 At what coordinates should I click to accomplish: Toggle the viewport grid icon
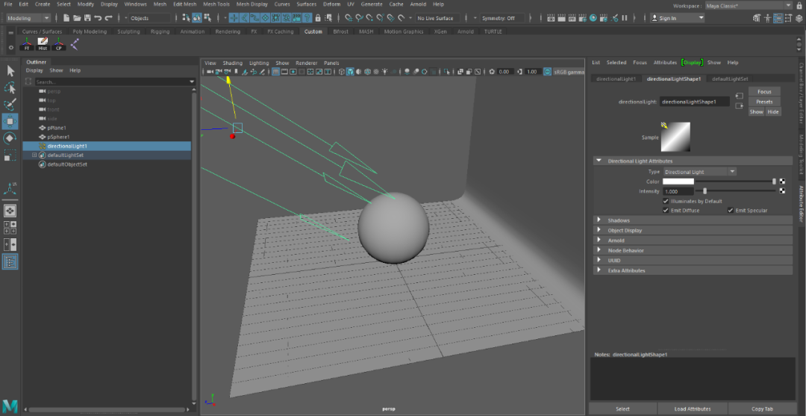(275, 72)
